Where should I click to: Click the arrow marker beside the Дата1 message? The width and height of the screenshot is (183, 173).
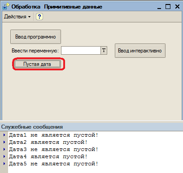(x=4, y=135)
